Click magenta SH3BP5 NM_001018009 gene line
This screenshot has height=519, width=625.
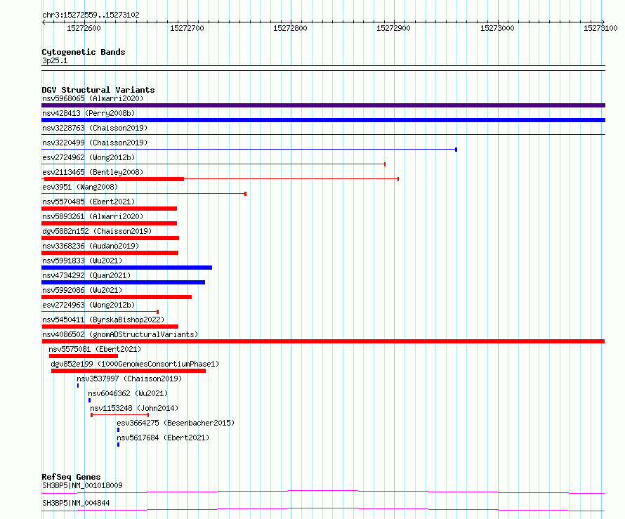(323, 492)
